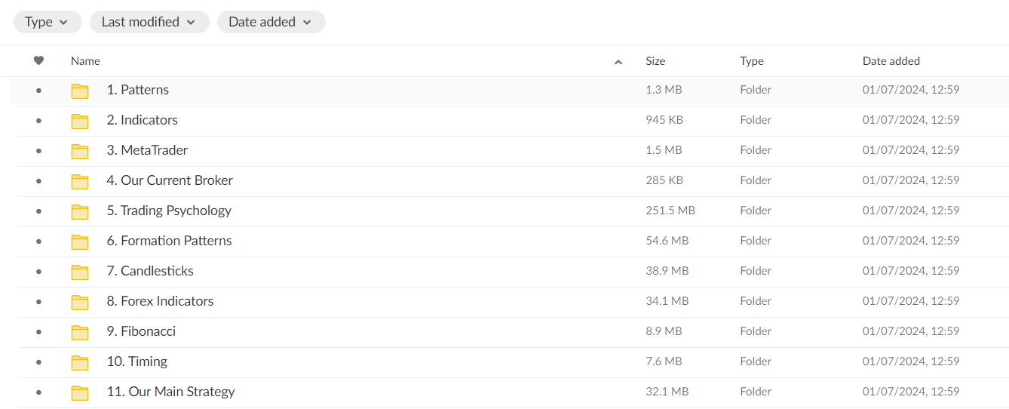Sort by the Type column header
Viewport: 1009px width, 409px height.
point(752,61)
